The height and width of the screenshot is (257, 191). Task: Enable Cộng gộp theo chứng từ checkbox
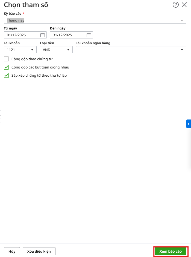coord(7,59)
